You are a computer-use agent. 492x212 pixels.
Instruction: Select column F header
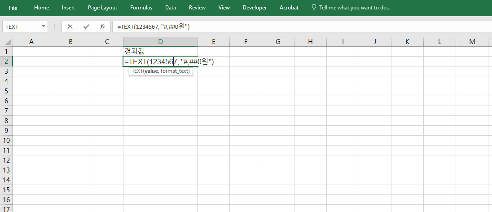pos(246,41)
